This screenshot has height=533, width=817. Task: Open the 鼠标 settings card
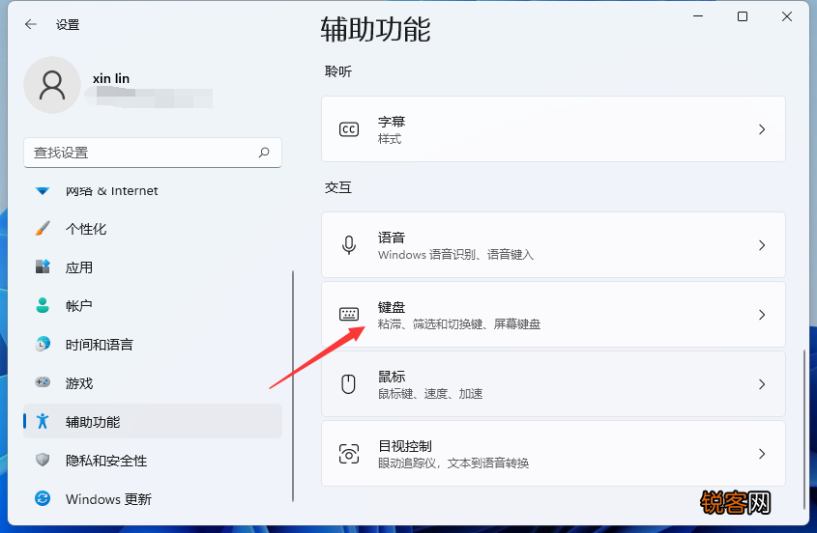coord(553,384)
